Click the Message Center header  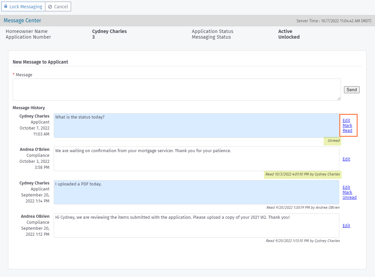click(22, 20)
